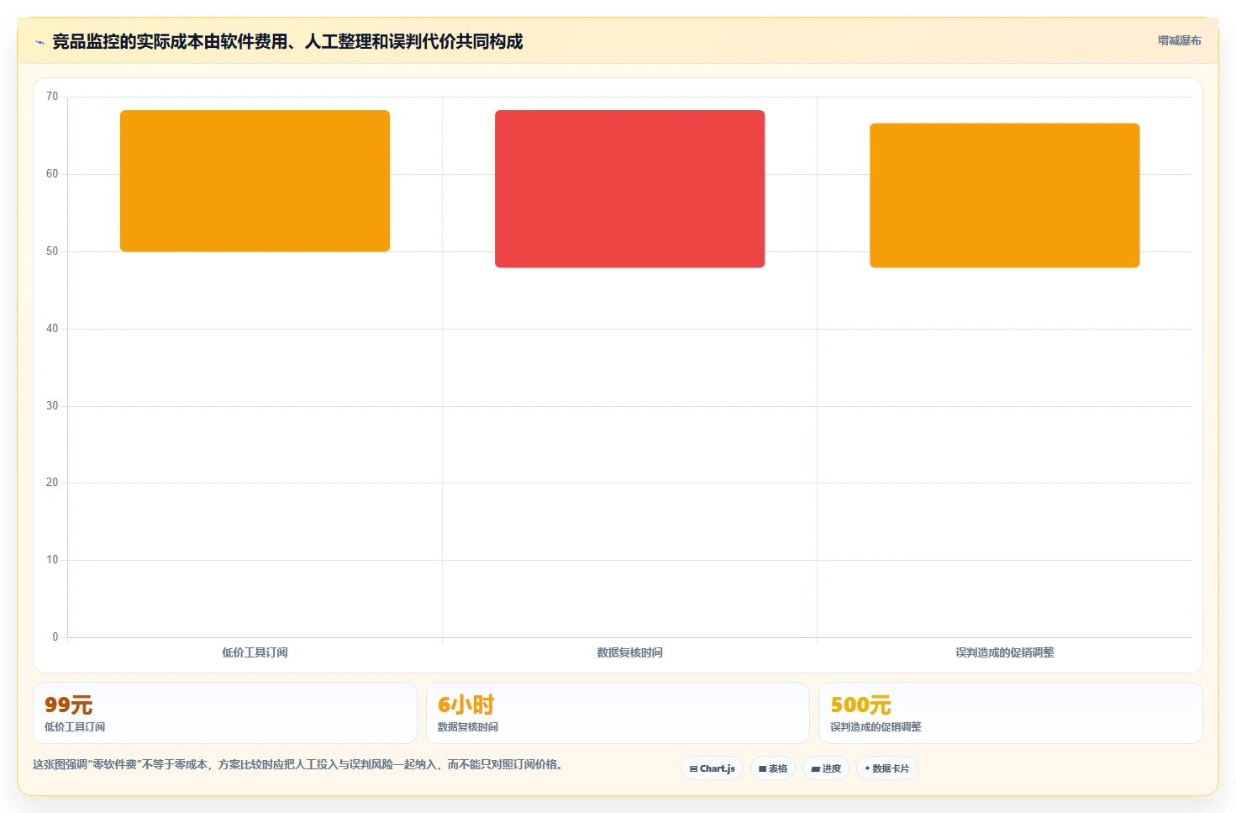Screen dimensions: 1236x813
Task: Click the y-axis value 20
Action: [52, 483]
